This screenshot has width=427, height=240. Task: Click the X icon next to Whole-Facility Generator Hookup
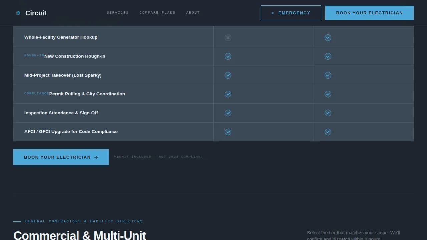[x=228, y=38]
